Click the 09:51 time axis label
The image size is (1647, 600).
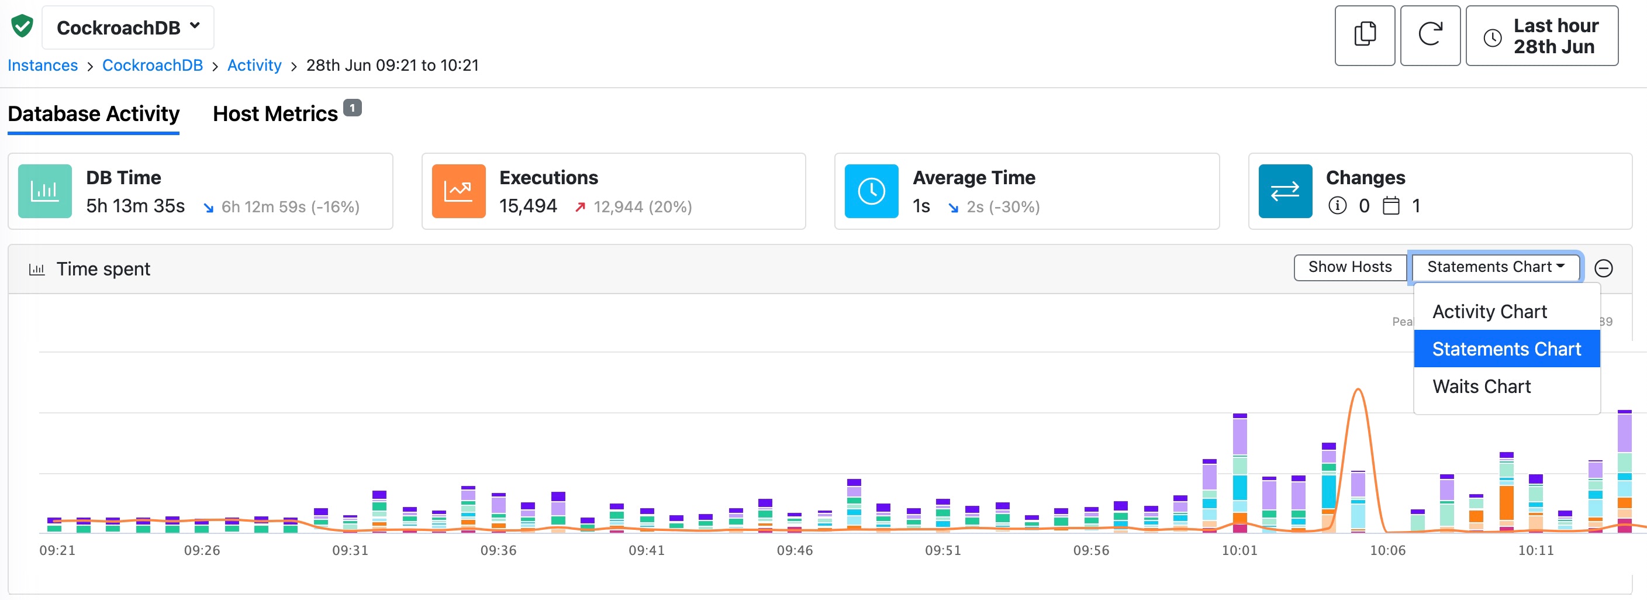point(942,550)
